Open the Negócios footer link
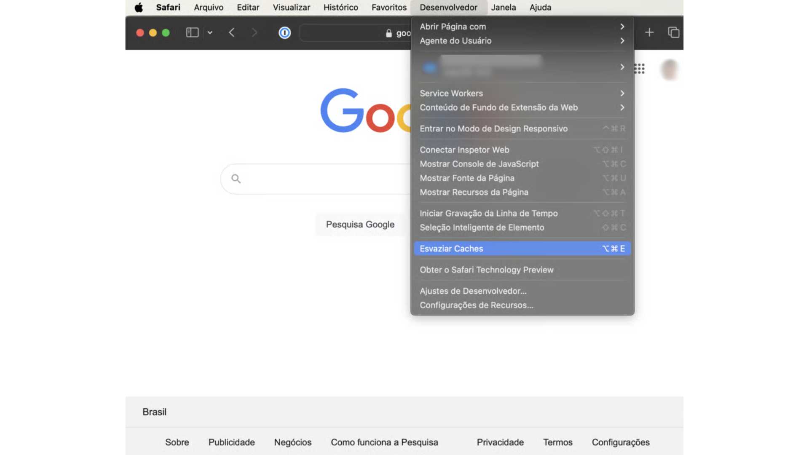The height and width of the screenshot is (455, 809). 293,442
